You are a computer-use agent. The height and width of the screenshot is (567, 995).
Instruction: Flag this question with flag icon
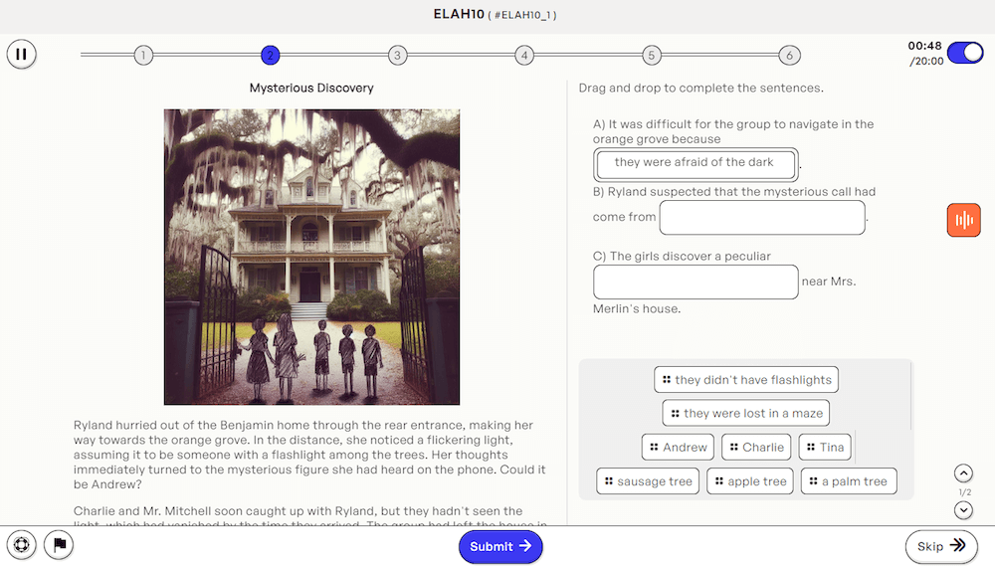coord(59,545)
